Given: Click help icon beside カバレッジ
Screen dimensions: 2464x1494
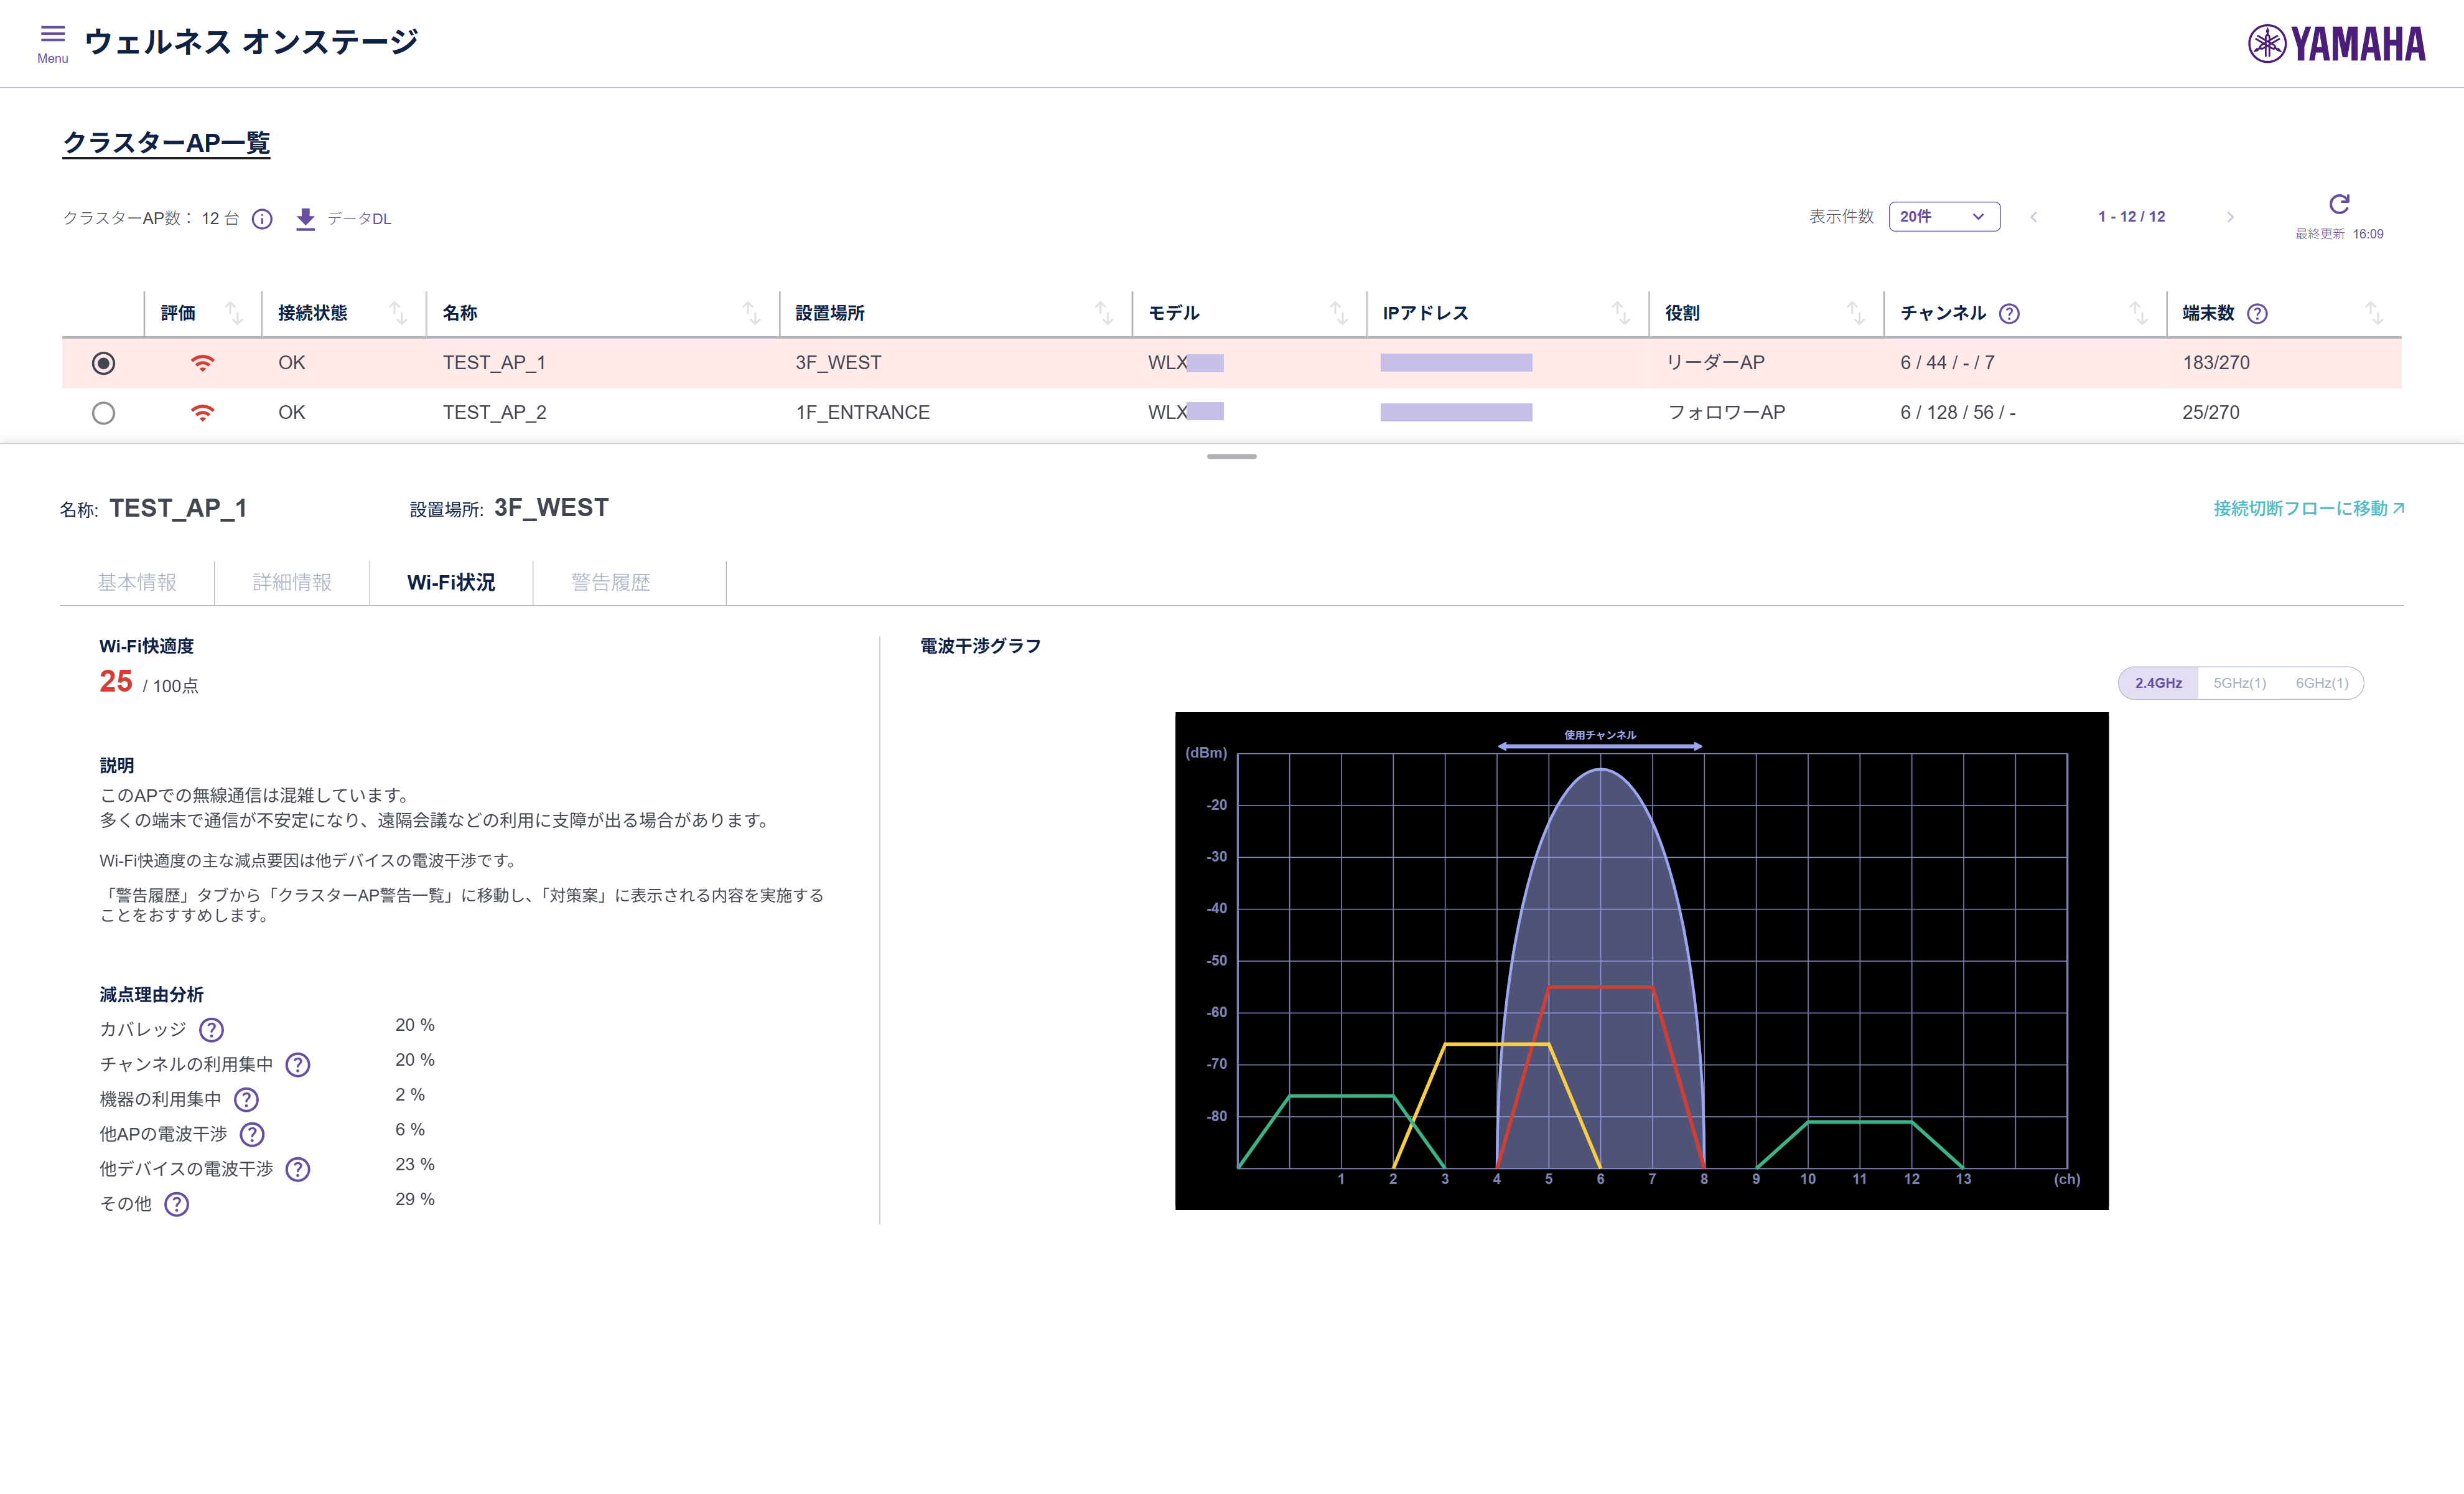Looking at the screenshot, I should [212, 1030].
